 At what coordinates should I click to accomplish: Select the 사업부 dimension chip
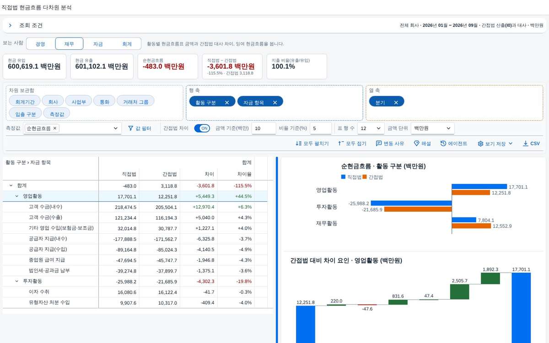pyautogui.click(x=79, y=102)
